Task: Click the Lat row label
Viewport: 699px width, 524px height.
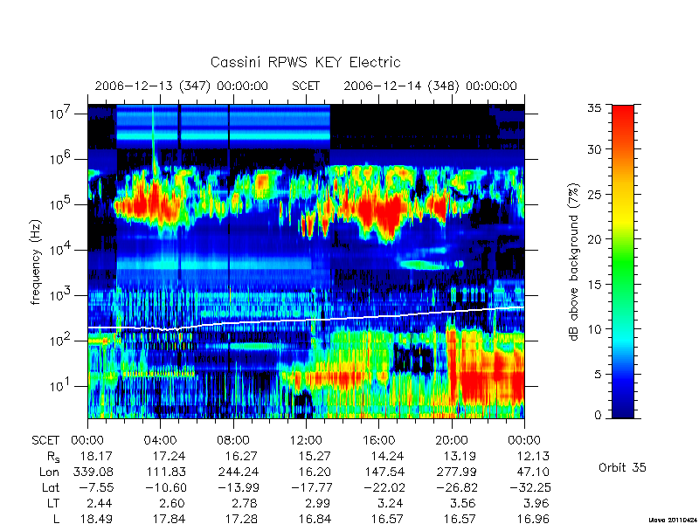Action: (x=51, y=487)
